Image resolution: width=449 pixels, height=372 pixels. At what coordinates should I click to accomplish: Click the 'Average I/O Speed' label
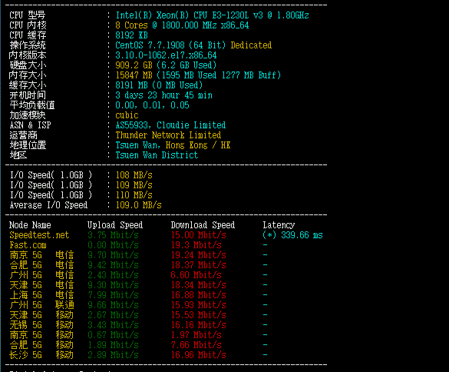point(48,205)
